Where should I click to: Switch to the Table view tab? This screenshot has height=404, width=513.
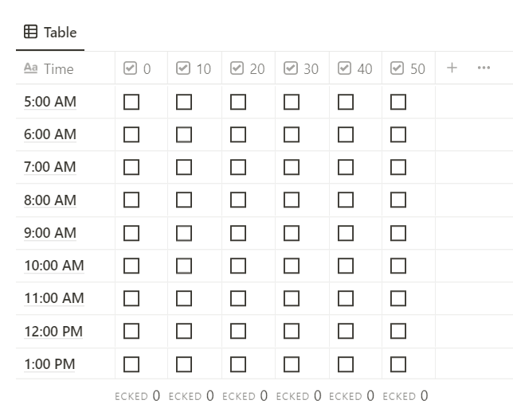point(50,33)
